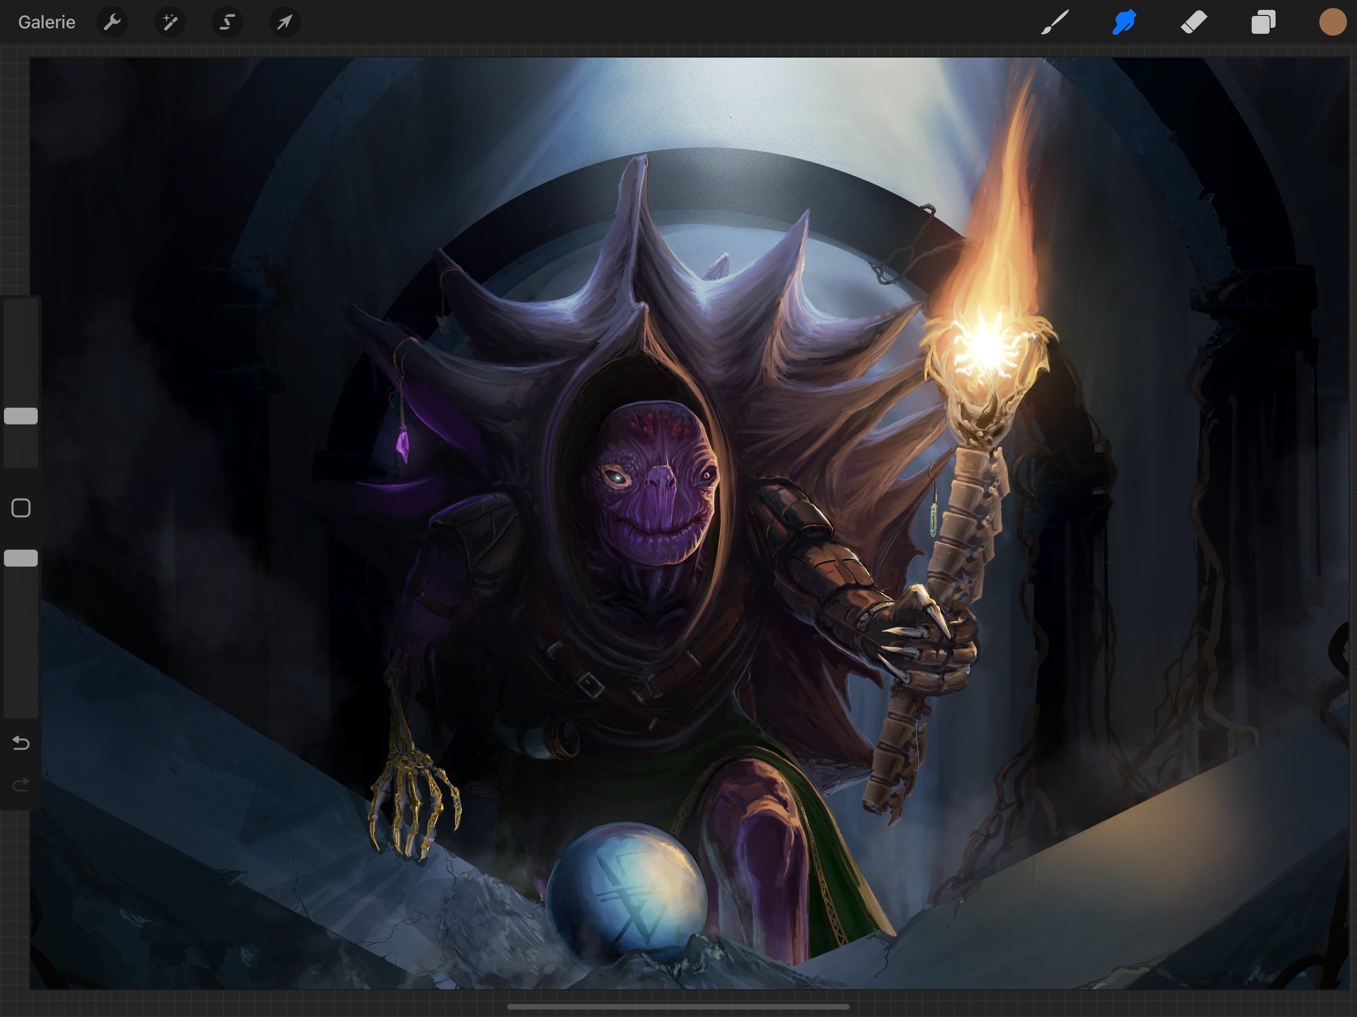Viewport: 1357px width, 1017px height.
Task: Activate the Selection S-ribbon tool
Action: tap(227, 23)
